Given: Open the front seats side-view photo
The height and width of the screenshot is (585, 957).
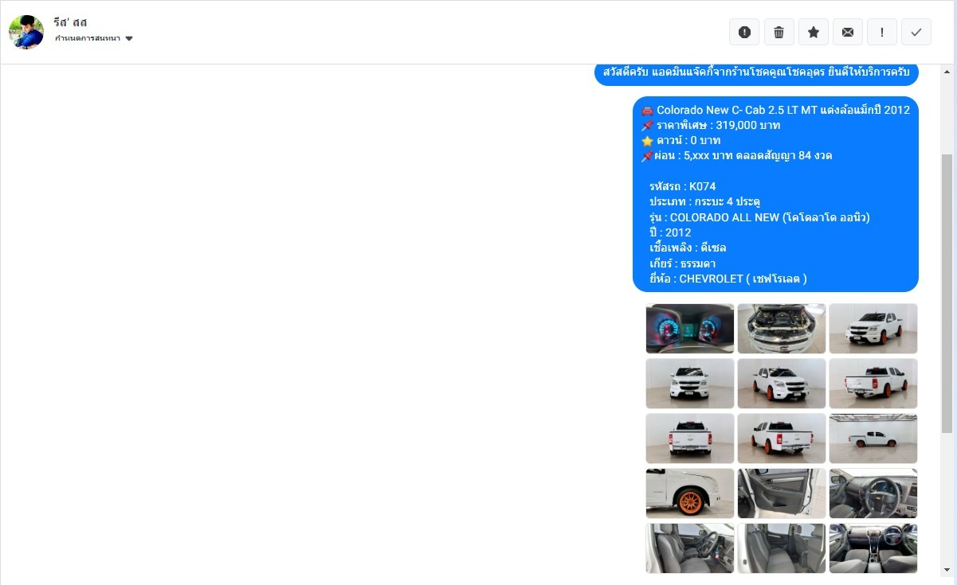Looking at the screenshot, I should click(690, 548).
